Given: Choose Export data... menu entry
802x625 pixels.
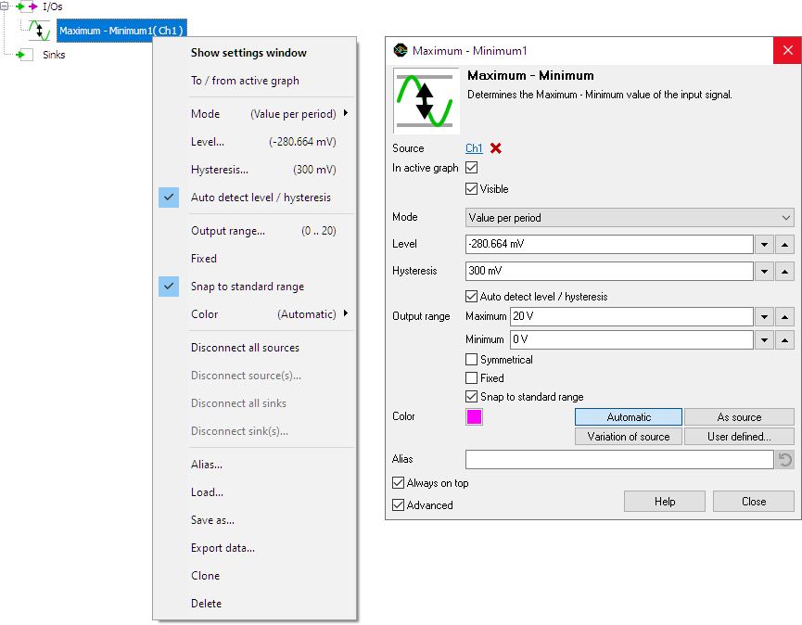Looking at the screenshot, I should [x=255, y=548].
